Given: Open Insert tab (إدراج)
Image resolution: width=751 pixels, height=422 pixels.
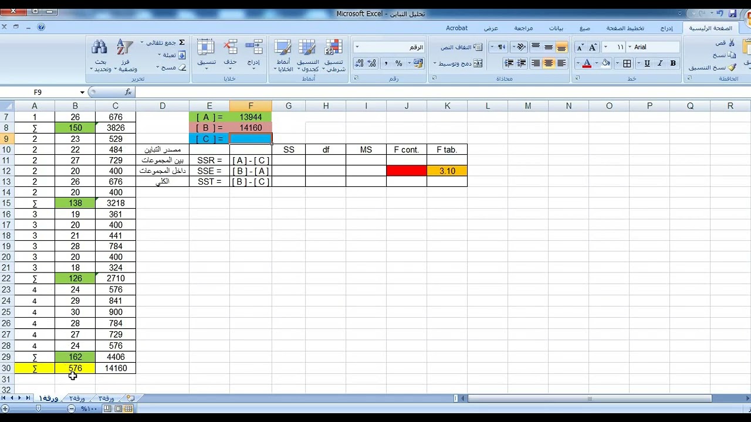Looking at the screenshot, I should point(667,28).
